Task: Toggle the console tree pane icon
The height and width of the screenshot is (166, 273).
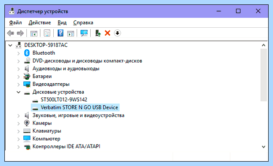Action: (x=34, y=33)
